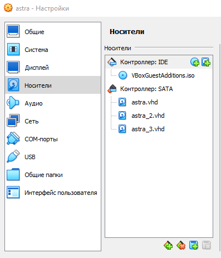
Task: Click the gear icon in title bar
Action: (8, 8)
